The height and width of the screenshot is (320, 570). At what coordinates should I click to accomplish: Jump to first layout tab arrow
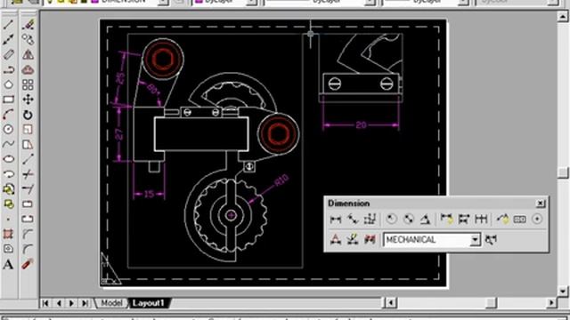coord(45,303)
